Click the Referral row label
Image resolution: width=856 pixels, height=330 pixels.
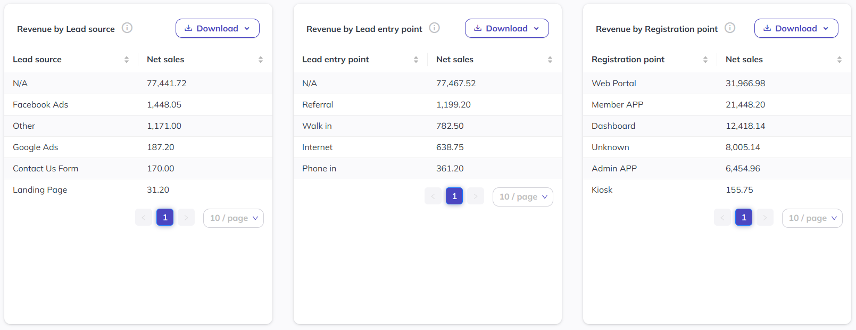(x=318, y=105)
